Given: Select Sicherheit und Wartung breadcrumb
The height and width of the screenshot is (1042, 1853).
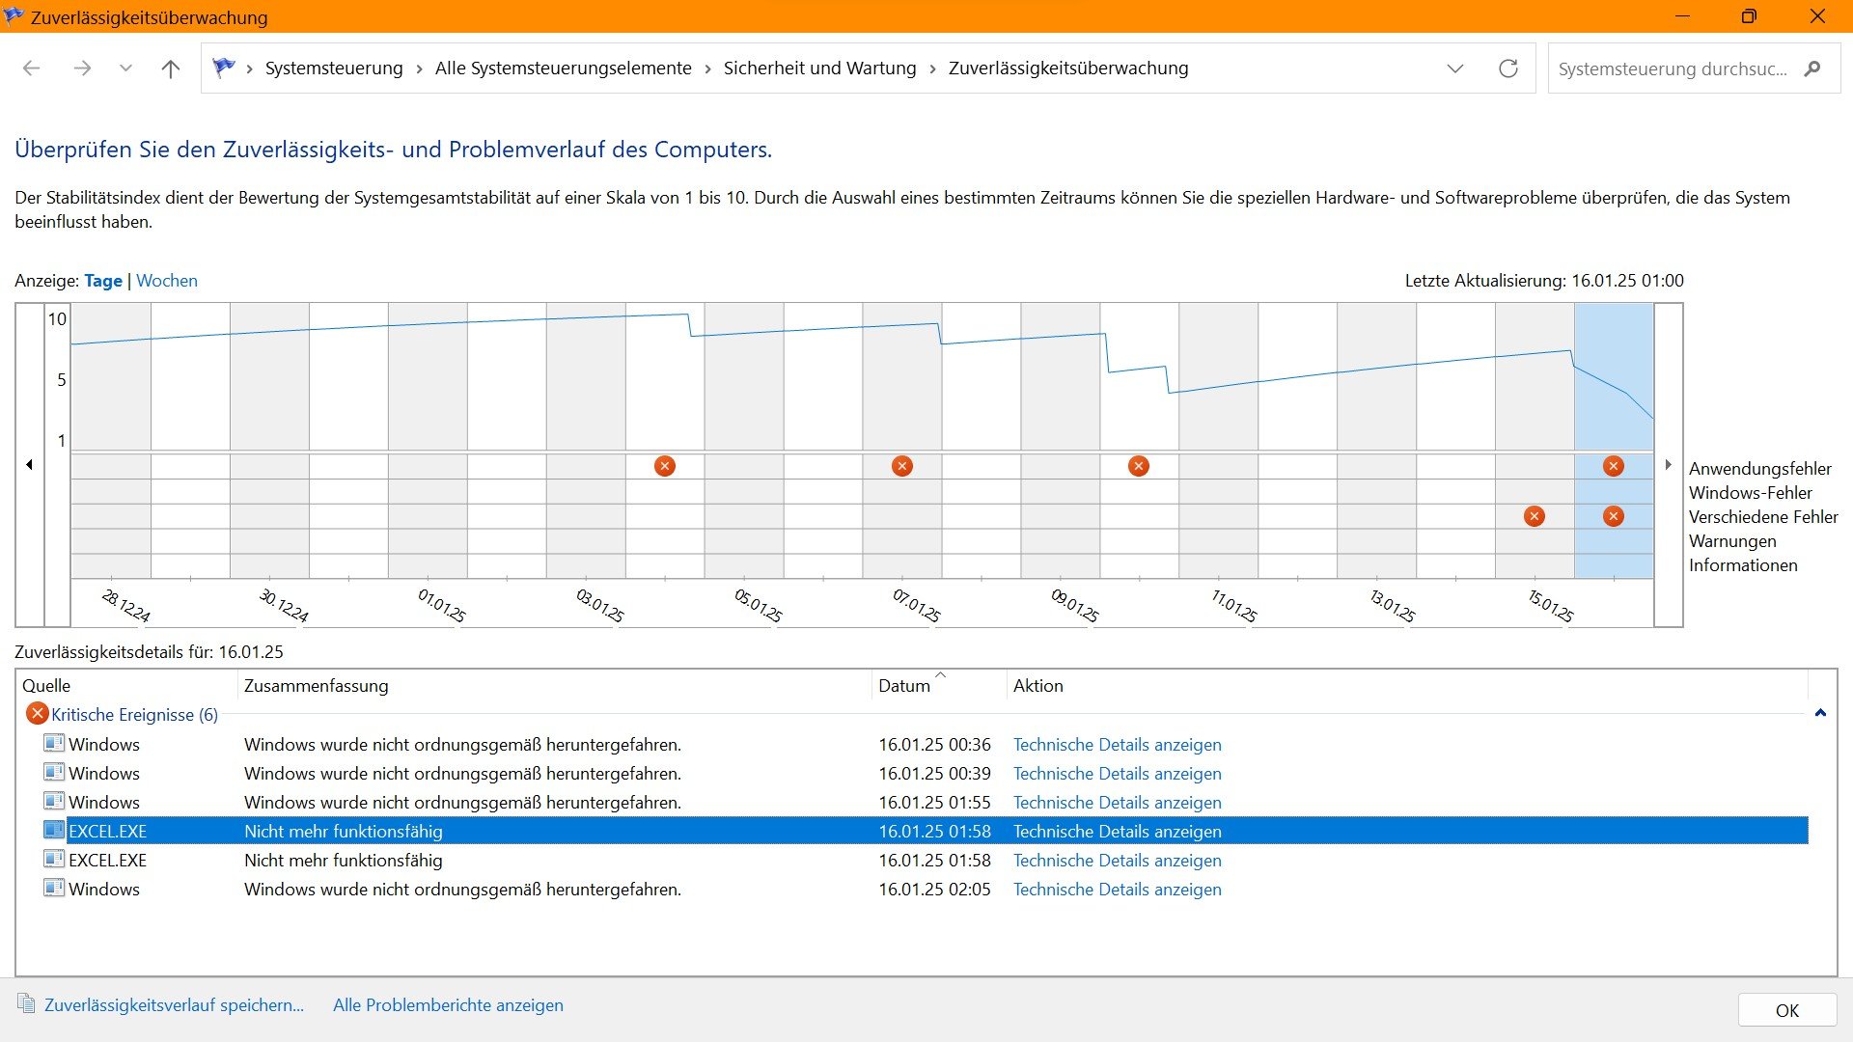Looking at the screenshot, I should (819, 69).
